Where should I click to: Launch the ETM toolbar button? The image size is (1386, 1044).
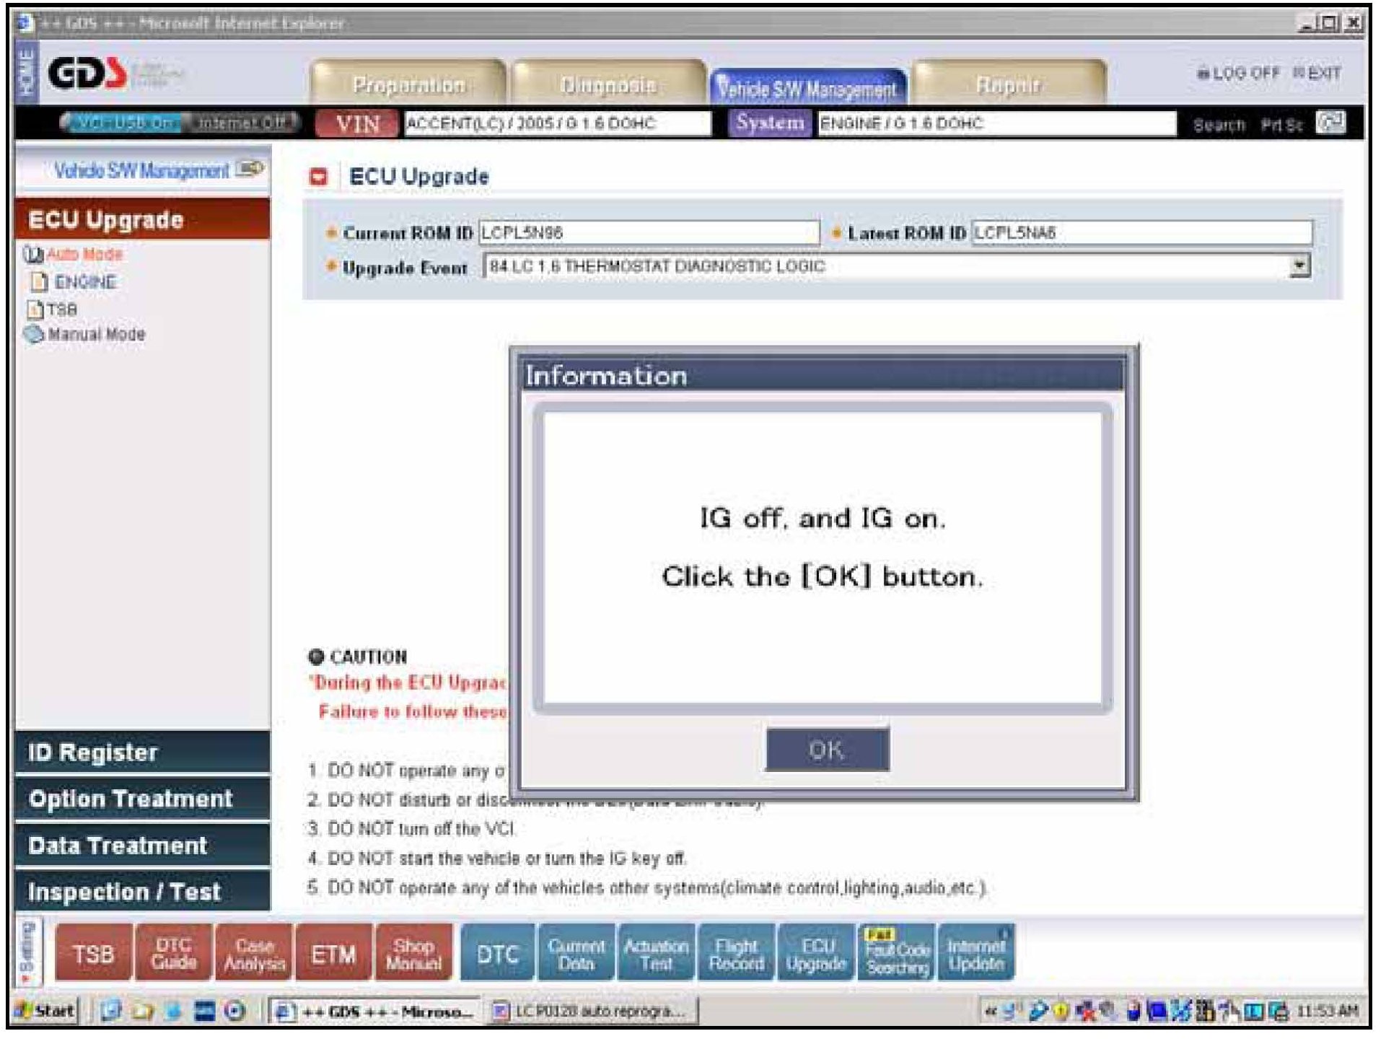[333, 955]
